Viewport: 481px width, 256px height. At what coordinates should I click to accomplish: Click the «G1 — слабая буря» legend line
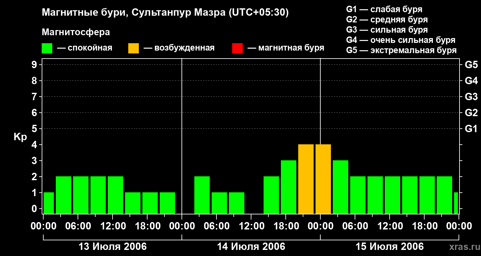(x=384, y=9)
